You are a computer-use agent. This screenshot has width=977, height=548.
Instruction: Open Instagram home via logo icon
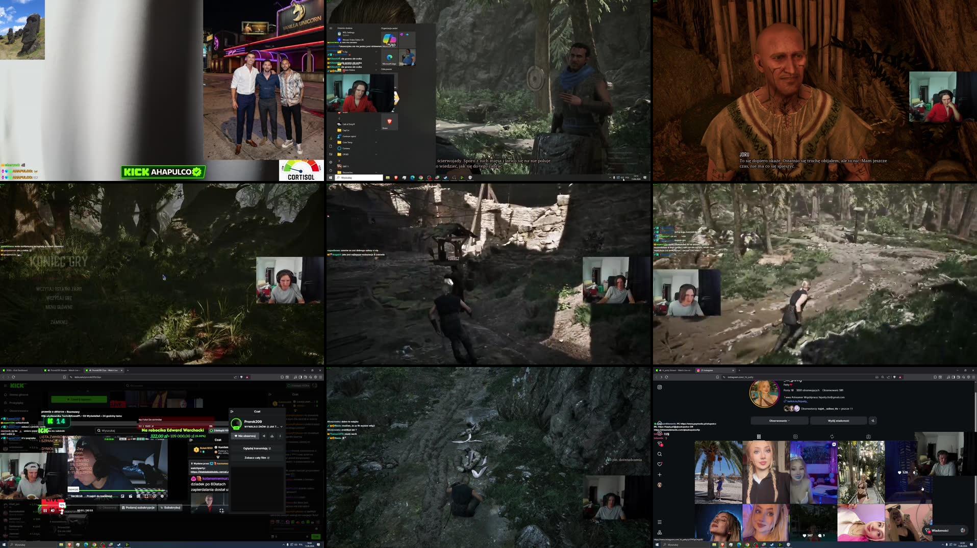tap(660, 387)
